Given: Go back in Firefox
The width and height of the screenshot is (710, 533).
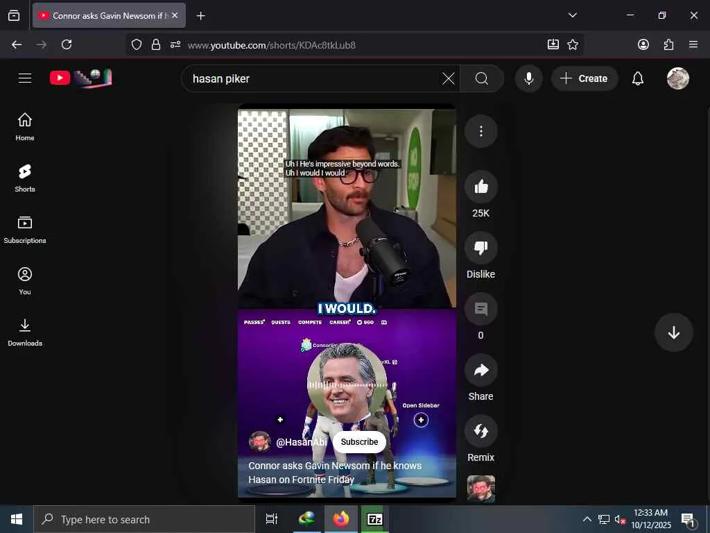Looking at the screenshot, I should [x=17, y=44].
